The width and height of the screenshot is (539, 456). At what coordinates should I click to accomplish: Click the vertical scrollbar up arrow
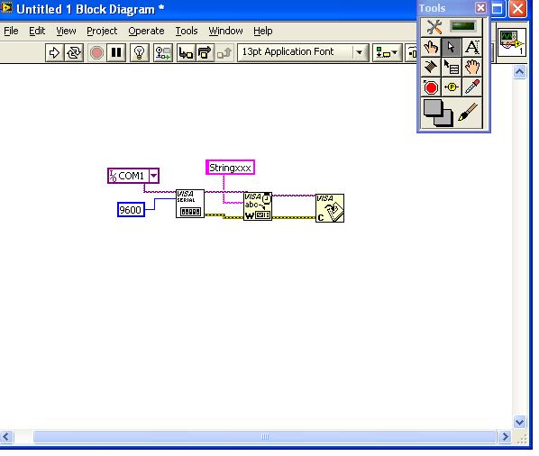[x=519, y=72]
